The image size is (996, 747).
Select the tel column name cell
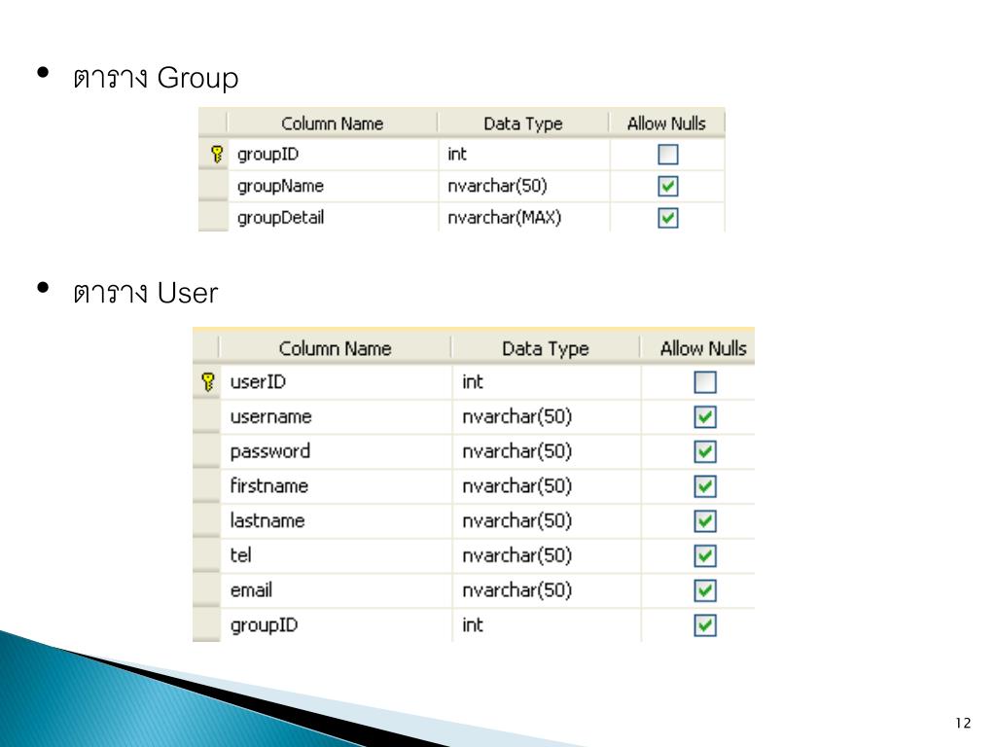coord(336,555)
